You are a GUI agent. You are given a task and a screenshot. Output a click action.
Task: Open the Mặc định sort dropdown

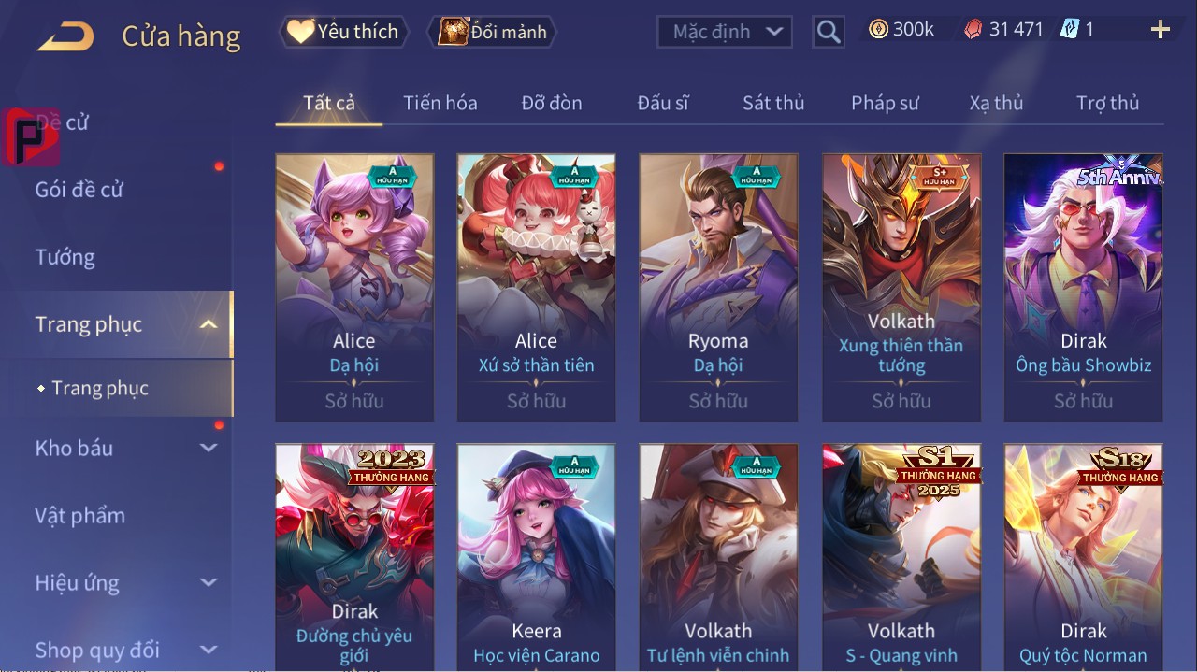point(725,32)
